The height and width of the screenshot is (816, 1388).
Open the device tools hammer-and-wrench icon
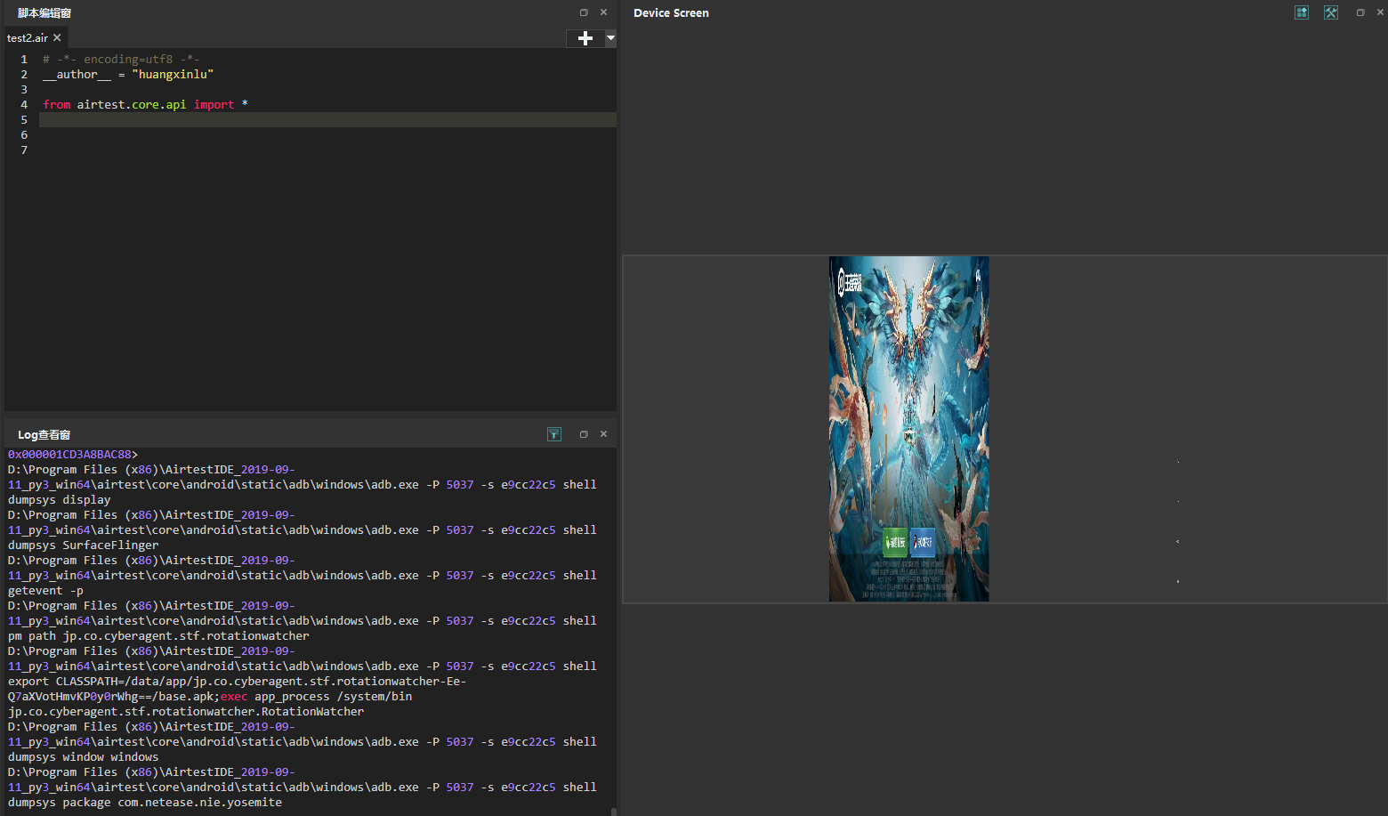1331,12
